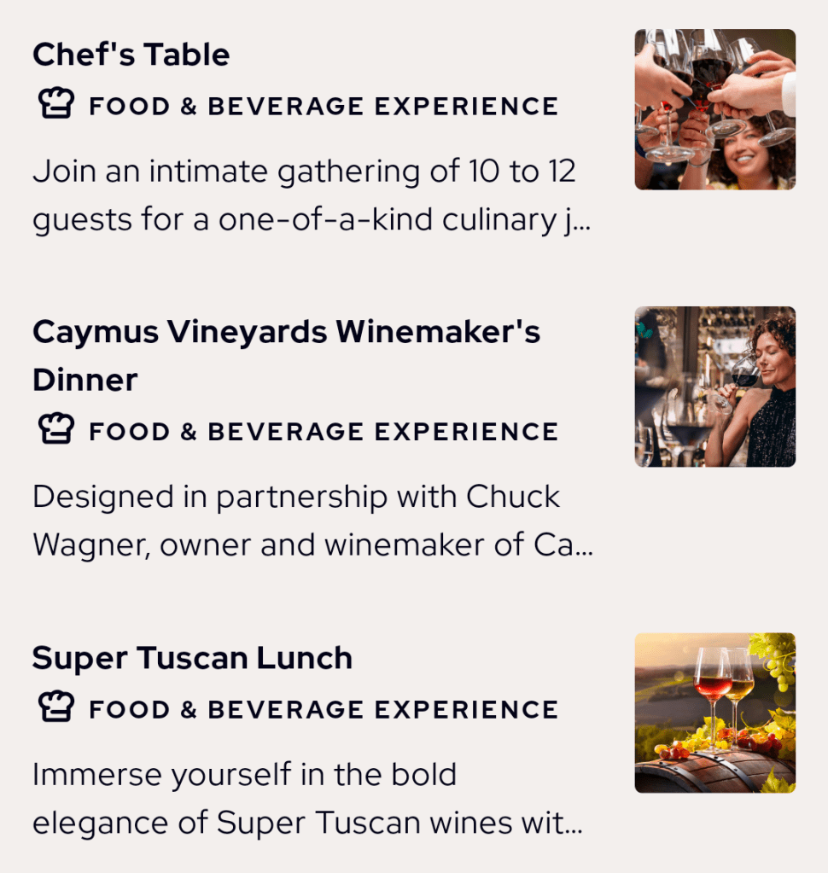Click the word 'Dinner' in Caymus title
This screenshot has width=828, height=873.
pos(85,380)
